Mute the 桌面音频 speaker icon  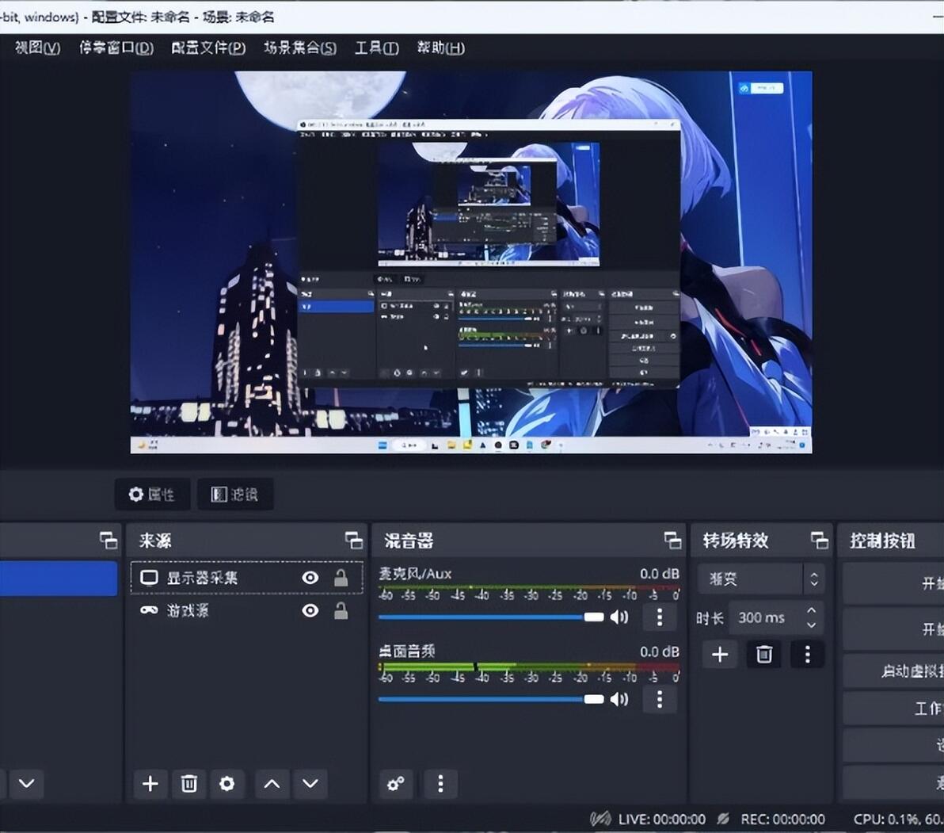click(x=619, y=699)
